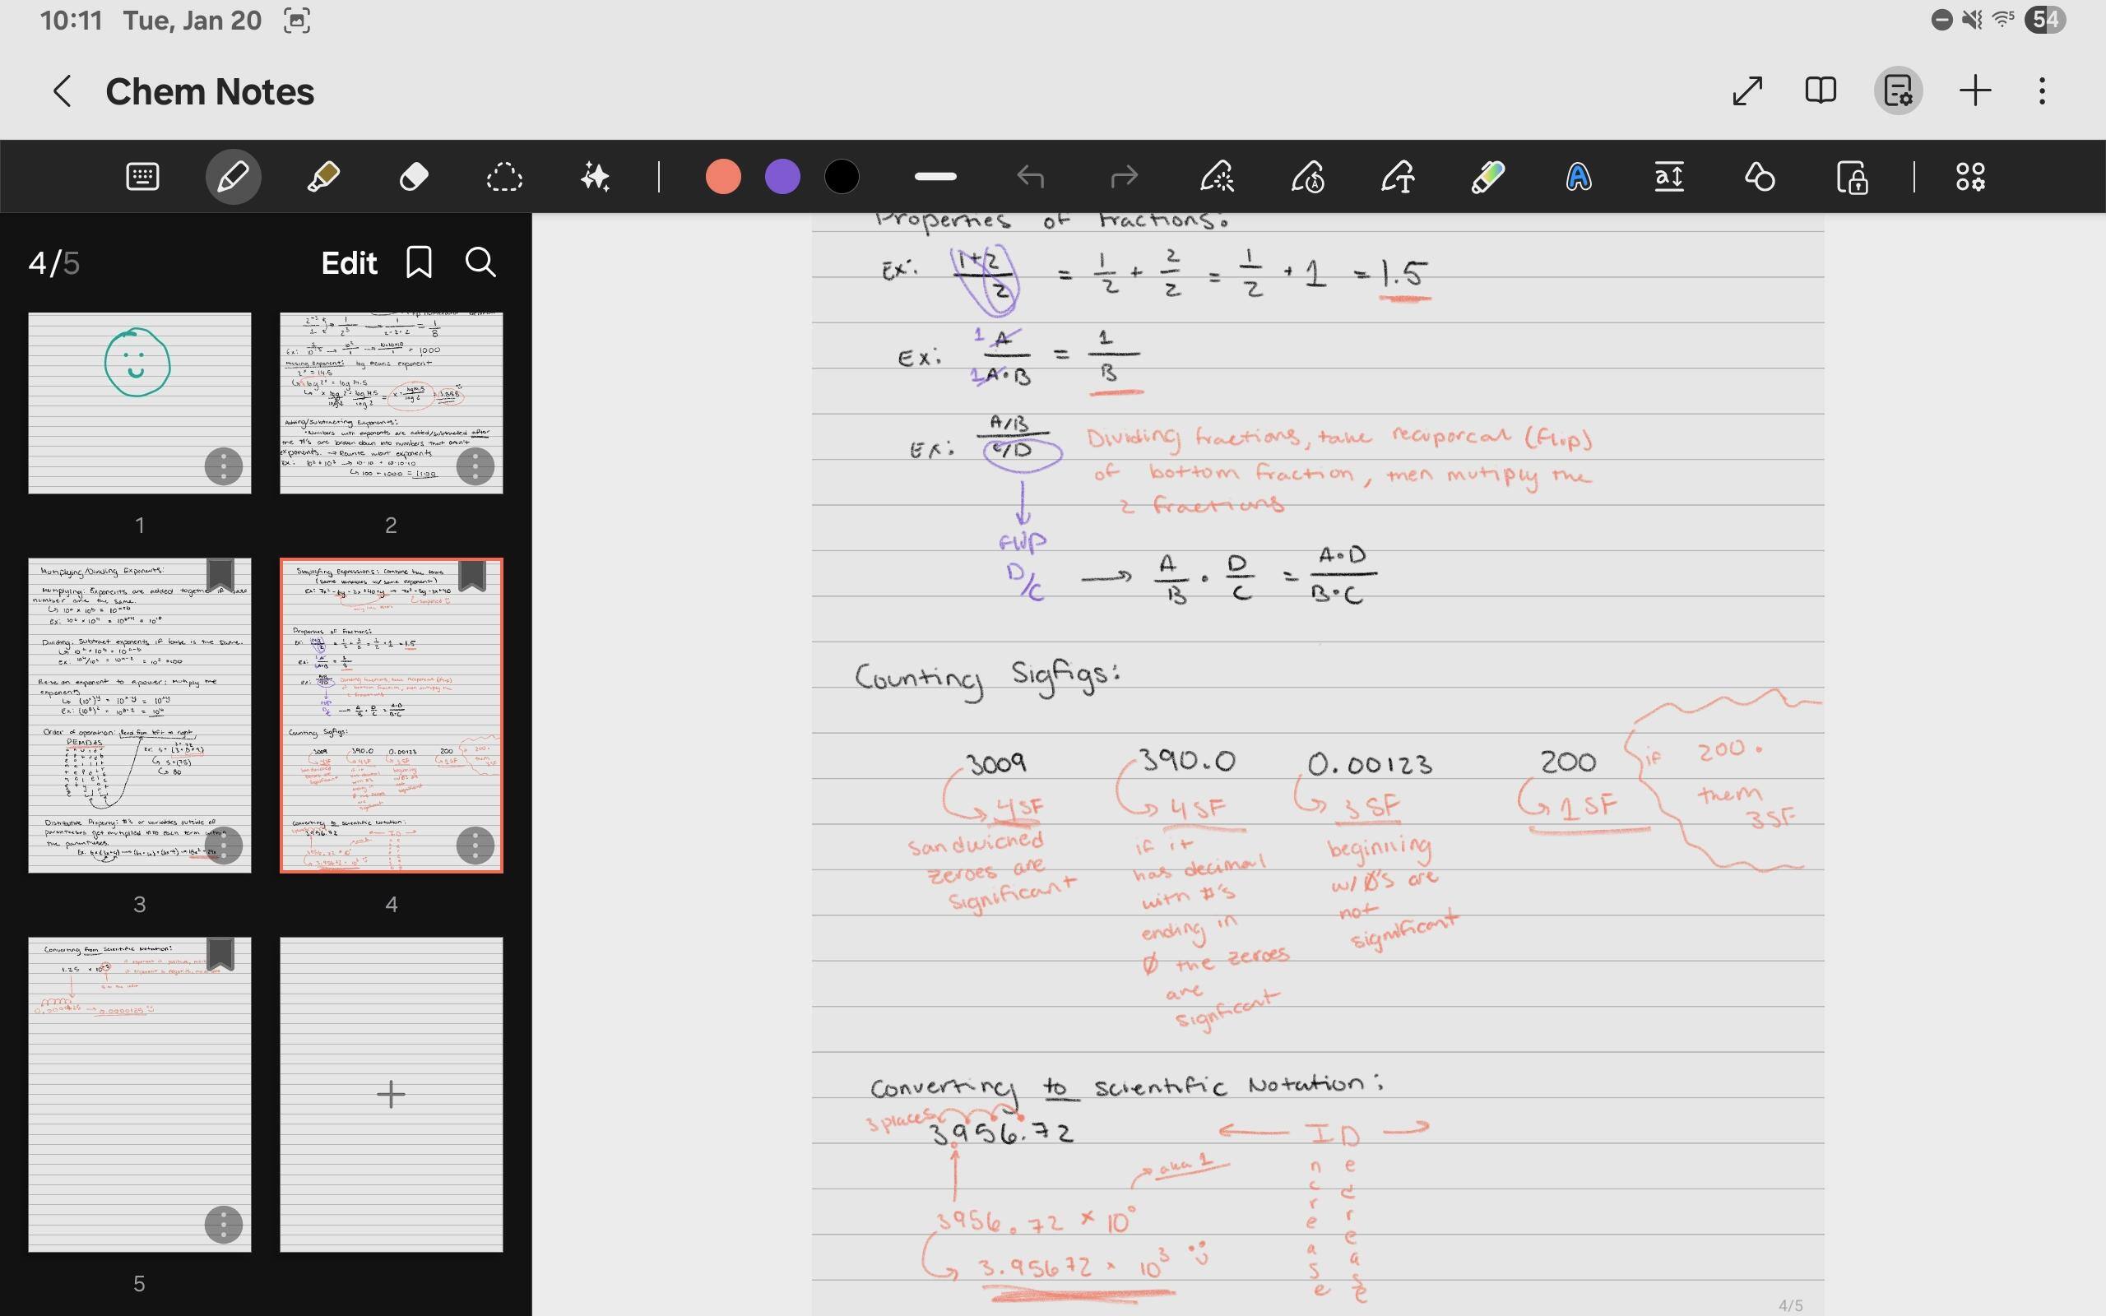Viewport: 2106px width, 1316px height.
Task: Toggle the page sorter panel button
Action: pyautogui.click(x=1897, y=90)
